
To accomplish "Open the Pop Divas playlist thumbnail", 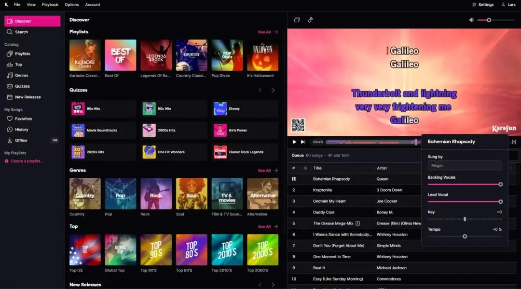I will (227, 55).
